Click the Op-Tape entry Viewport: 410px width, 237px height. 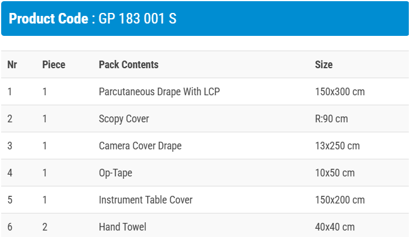[115, 173]
